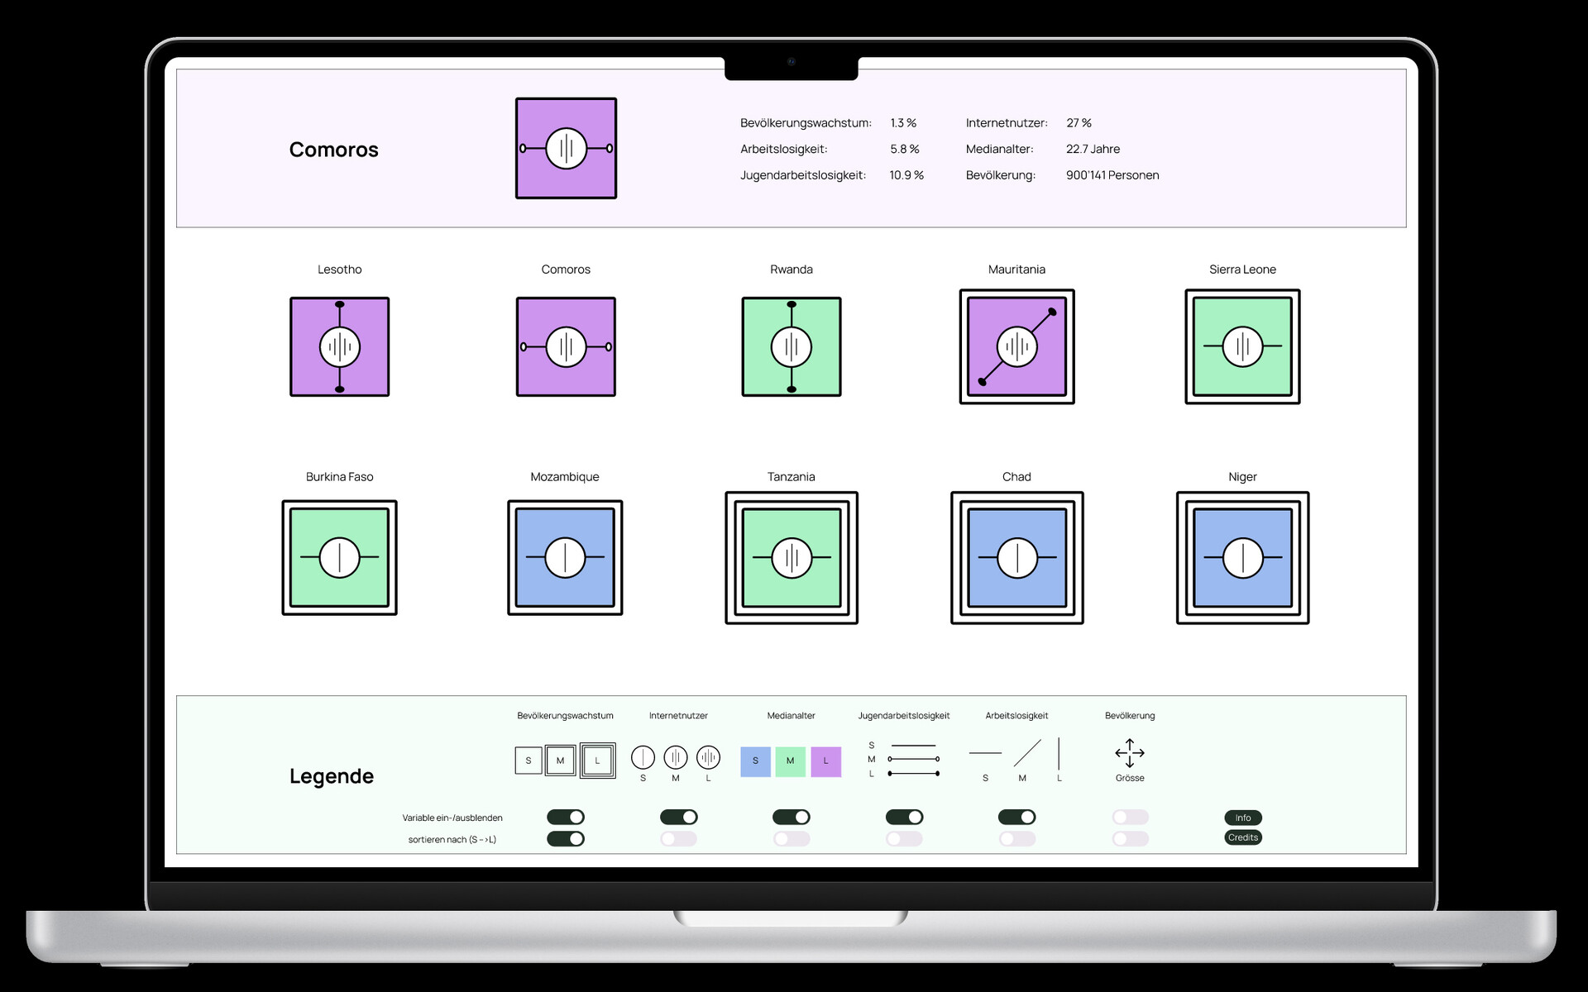Click the L vertical line under Arbeitslosigkeit

point(1059,754)
